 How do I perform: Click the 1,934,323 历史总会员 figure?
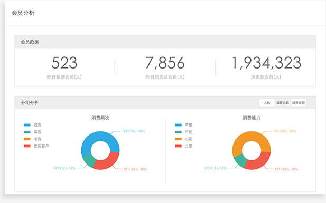click(x=266, y=63)
